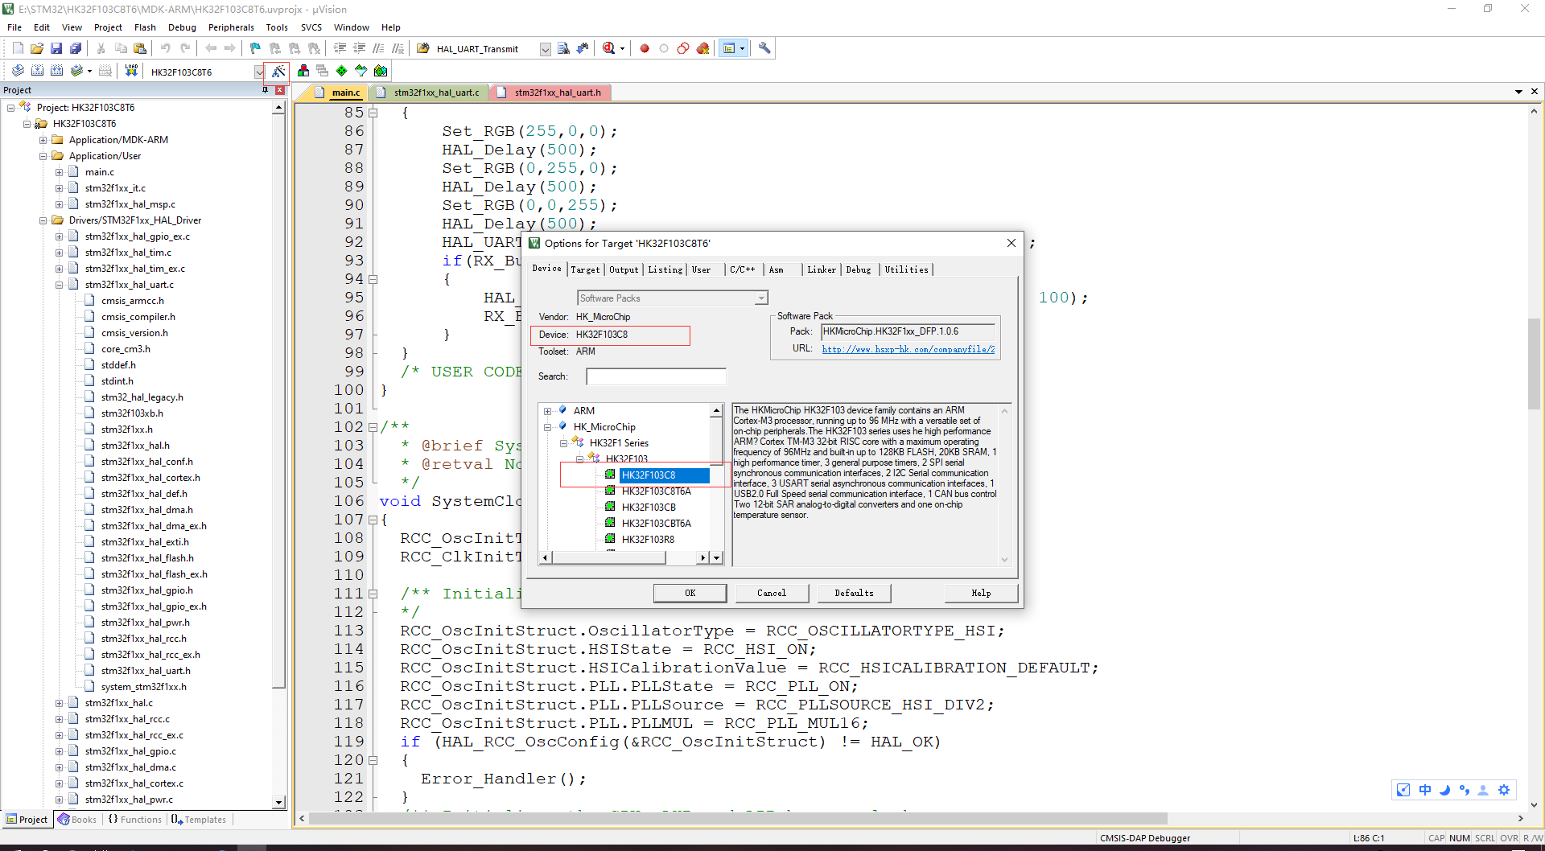Expand the Application/MDK-ARM folder
This screenshot has width=1545, height=851.
tap(43, 140)
